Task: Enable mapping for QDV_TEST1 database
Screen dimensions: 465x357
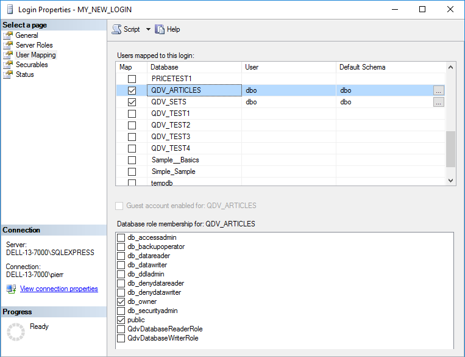Action: coord(132,114)
